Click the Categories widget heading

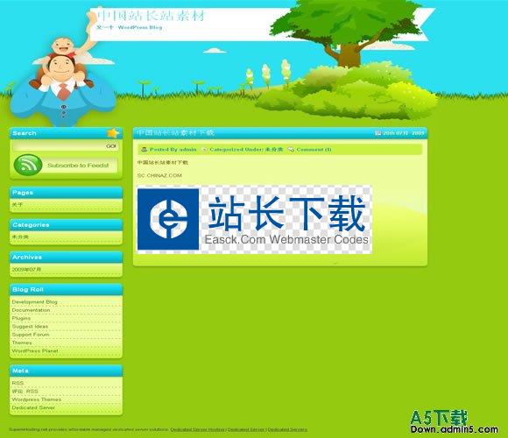click(x=31, y=225)
